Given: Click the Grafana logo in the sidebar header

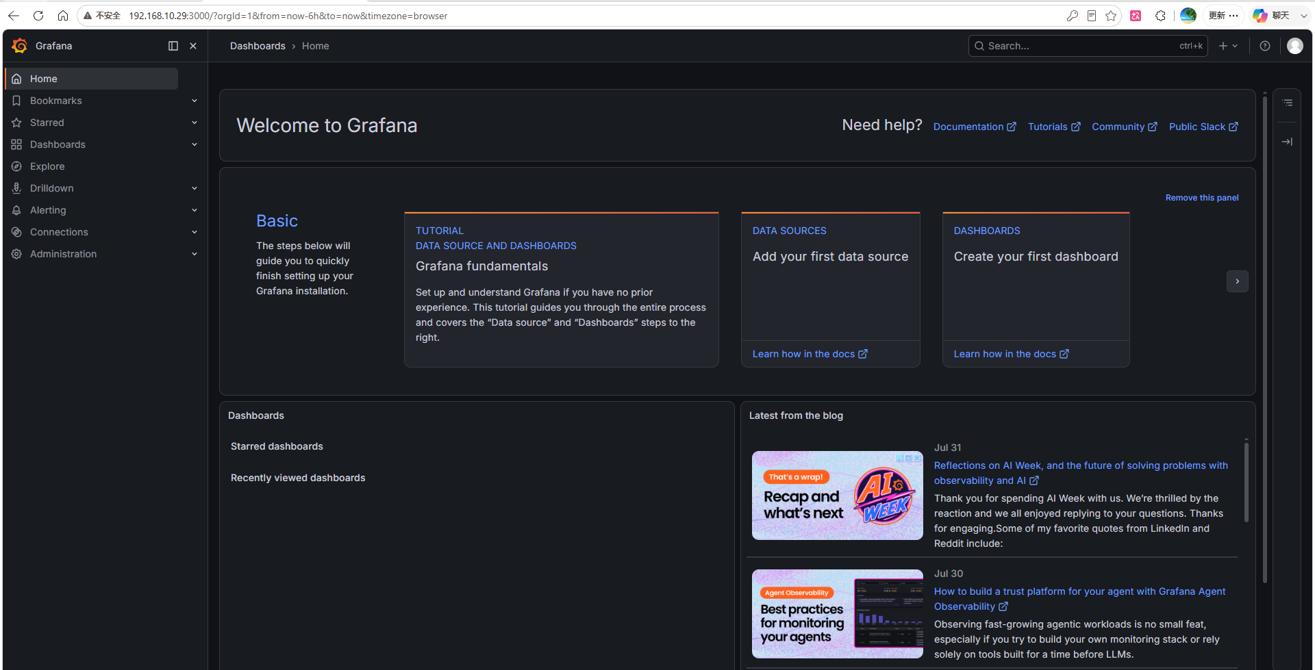Looking at the screenshot, I should 20,46.
